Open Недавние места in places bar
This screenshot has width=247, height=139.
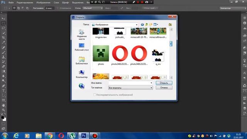pyautogui.click(x=81, y=34)
